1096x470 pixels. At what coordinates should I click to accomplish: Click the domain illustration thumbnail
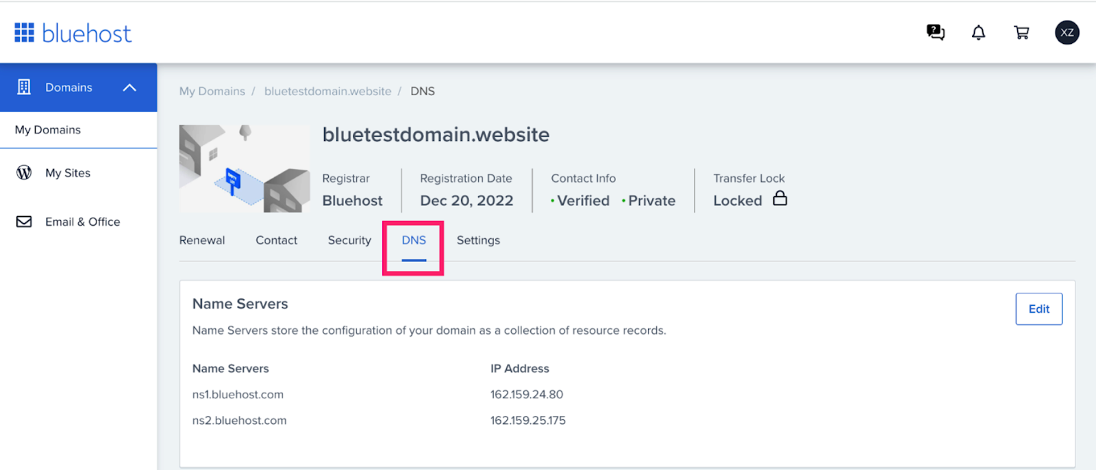(x=245, y=168)
